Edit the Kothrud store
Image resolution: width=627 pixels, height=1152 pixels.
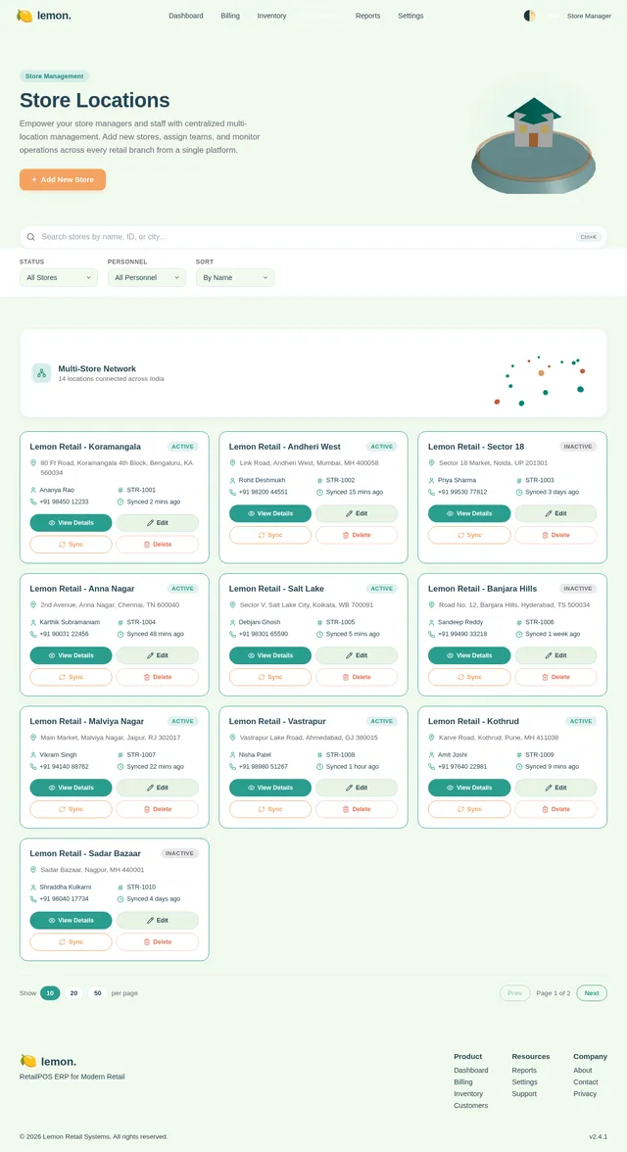coord(555,788)
